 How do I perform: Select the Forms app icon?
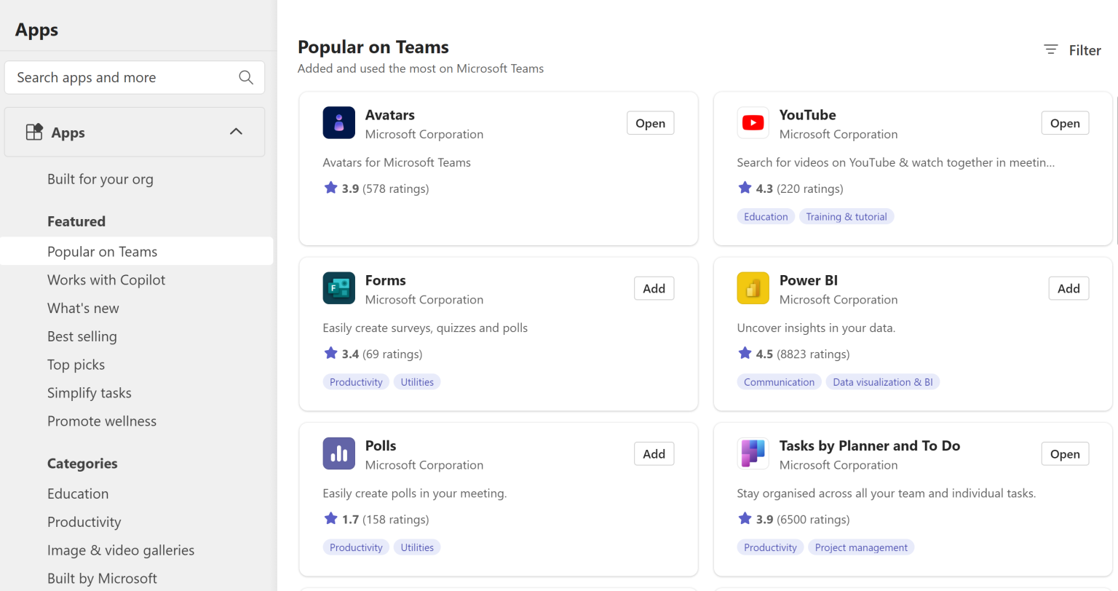338,287
